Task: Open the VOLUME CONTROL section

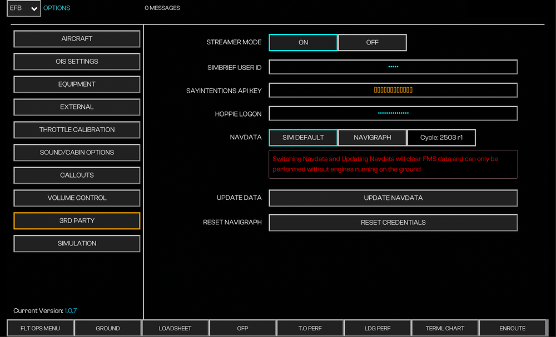Action: pos(77,198)
